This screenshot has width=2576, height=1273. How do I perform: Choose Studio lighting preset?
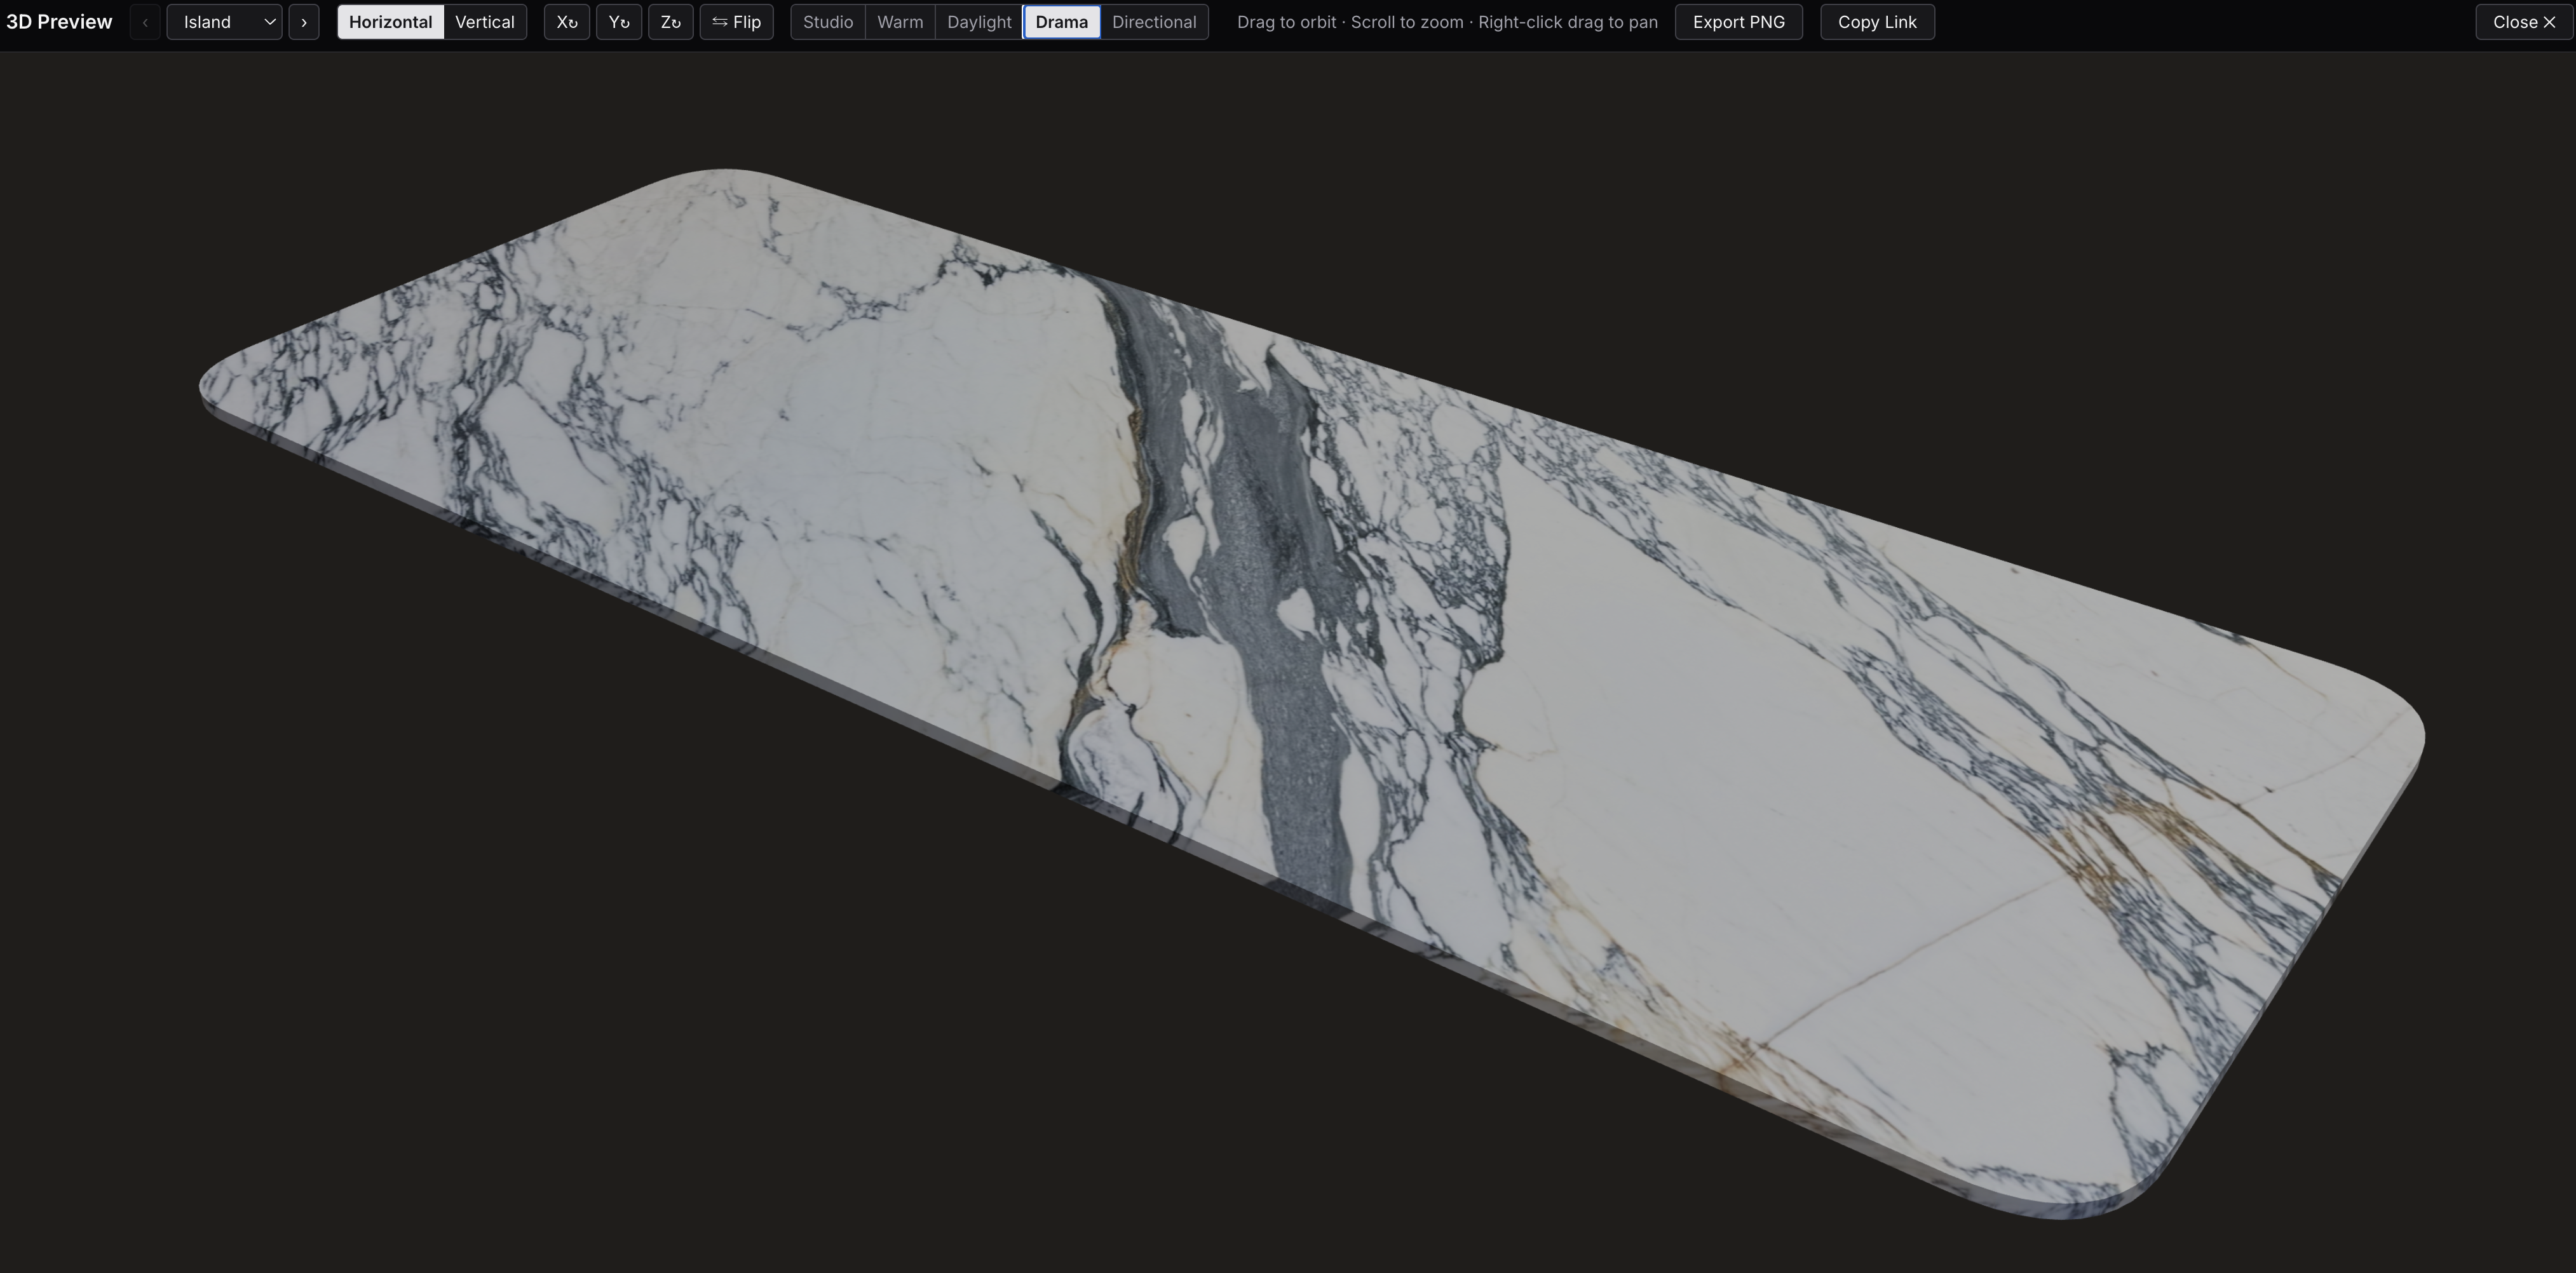828,22
